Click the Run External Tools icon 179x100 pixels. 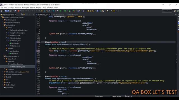point(74,11)
